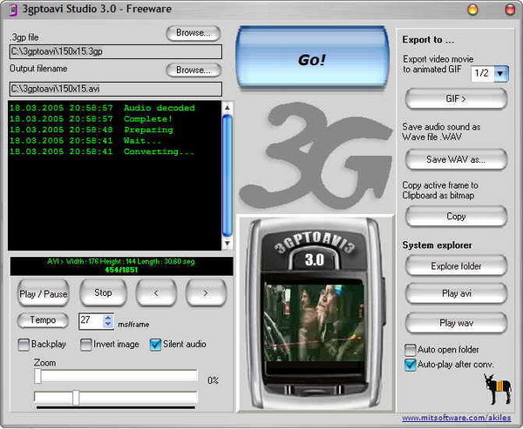Open Explore folder
523x429 pixels.
tap(456, 265)
